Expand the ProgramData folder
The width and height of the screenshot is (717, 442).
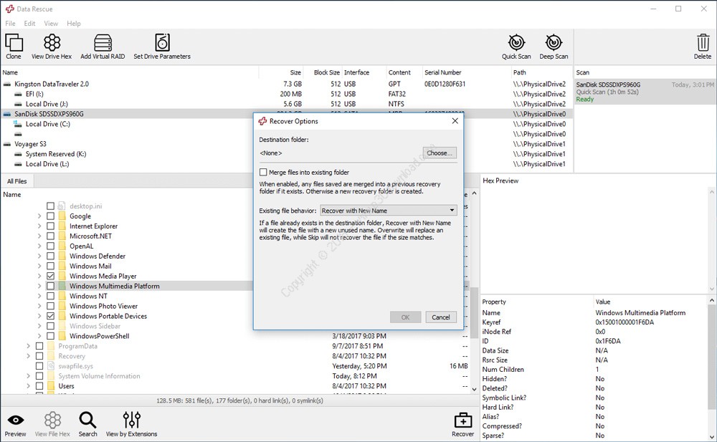coord(29,347)
